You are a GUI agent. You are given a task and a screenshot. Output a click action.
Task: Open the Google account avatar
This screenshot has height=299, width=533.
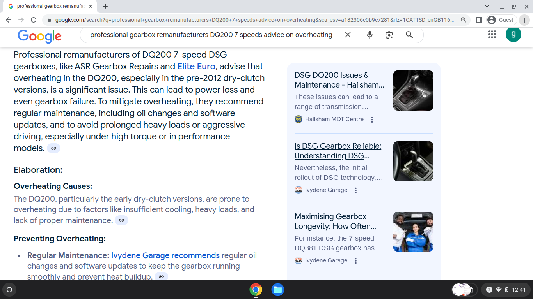click(513, 34)
